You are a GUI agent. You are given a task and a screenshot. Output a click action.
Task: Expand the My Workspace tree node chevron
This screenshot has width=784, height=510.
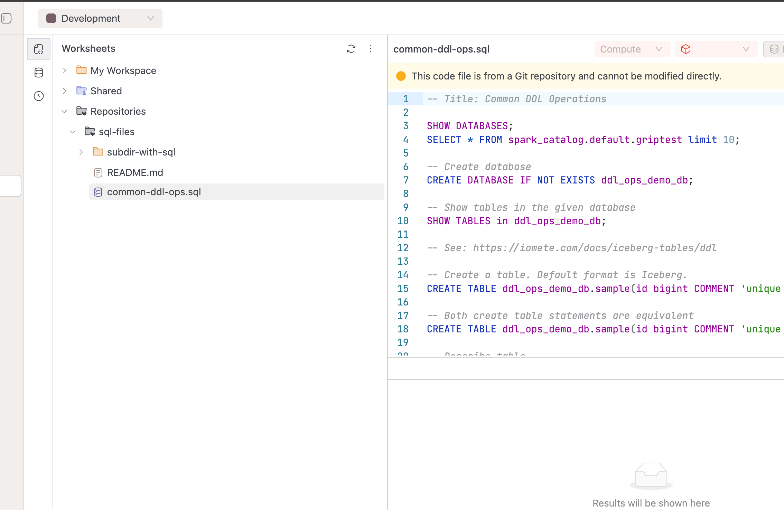click(x=64, y=70)
